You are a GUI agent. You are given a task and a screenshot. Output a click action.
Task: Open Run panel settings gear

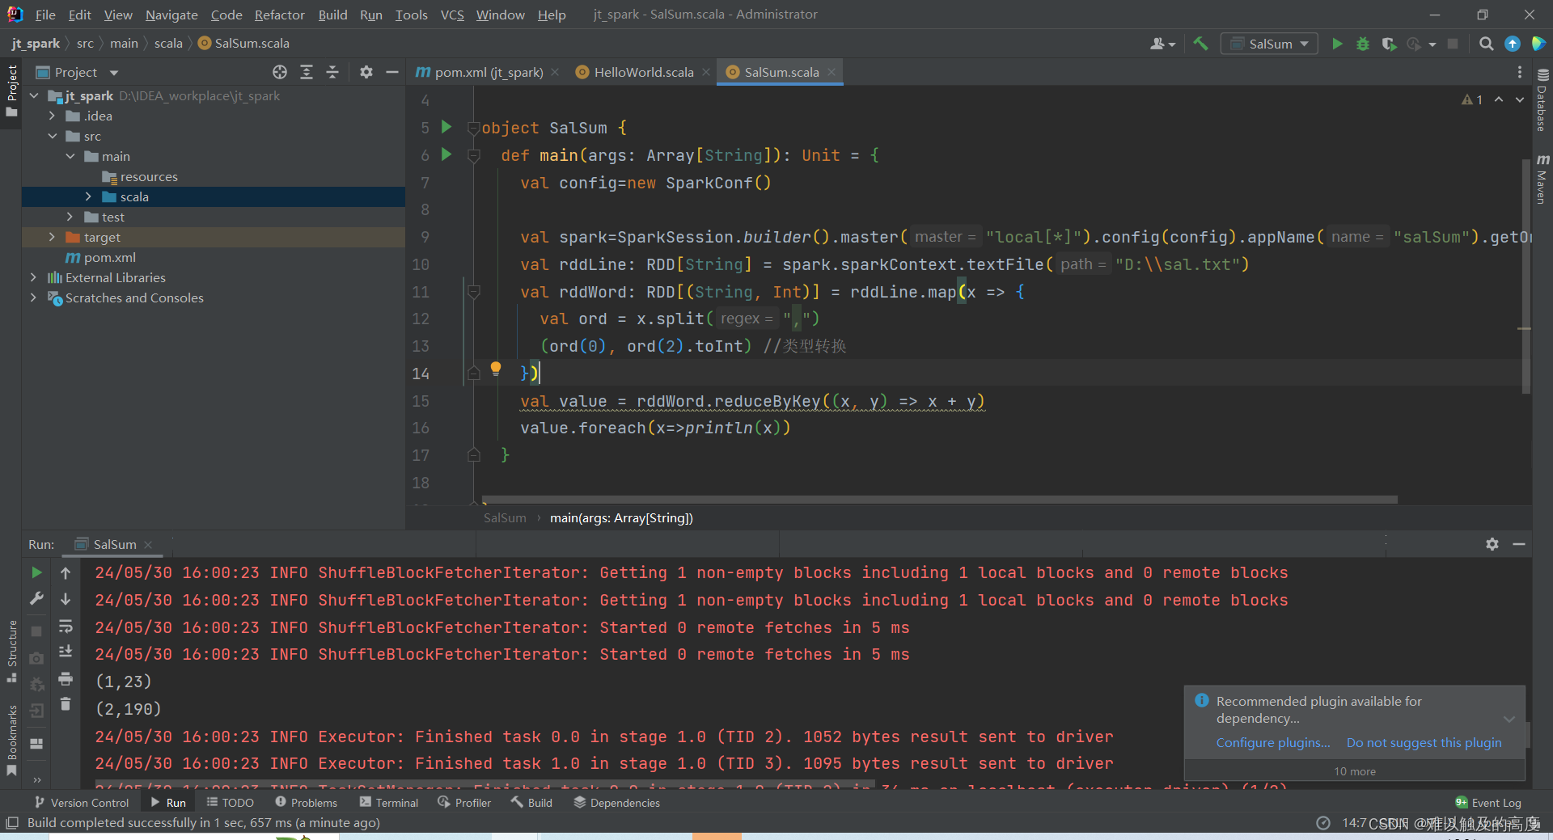pos(1492,544)
